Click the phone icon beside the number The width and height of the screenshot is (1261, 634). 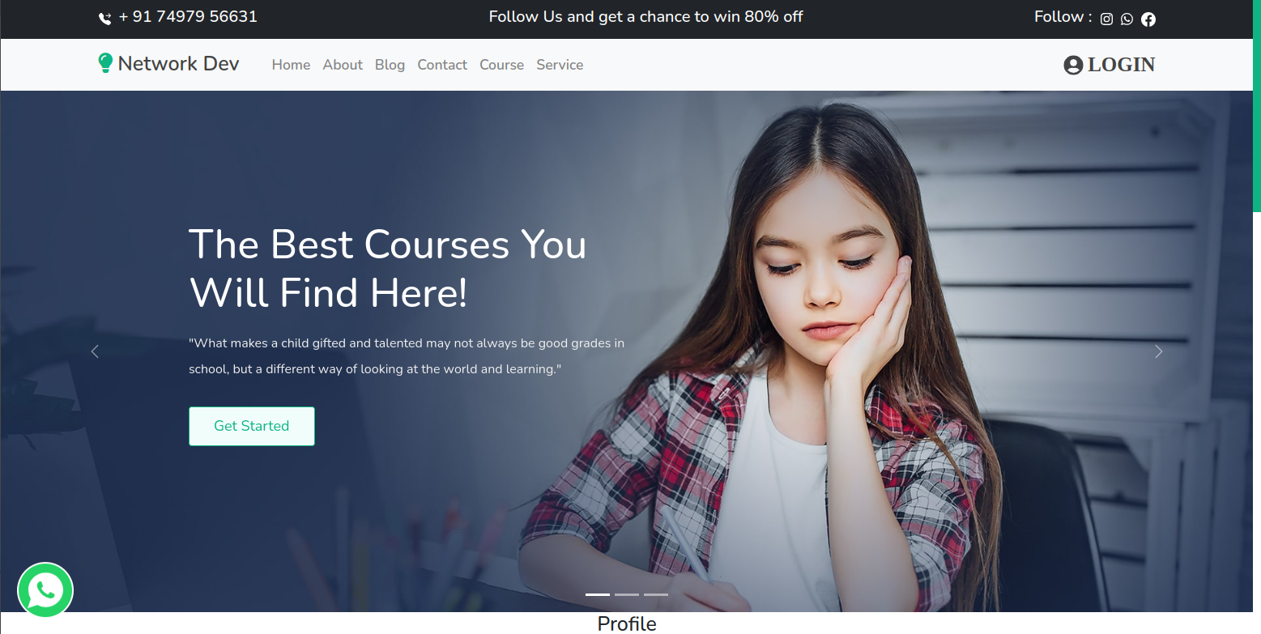[x=104, y=18]
